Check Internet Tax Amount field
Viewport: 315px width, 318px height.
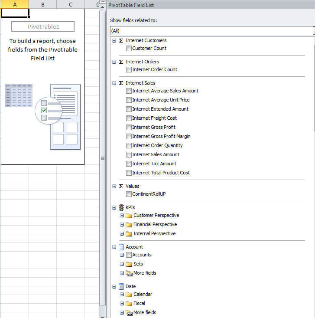[x=129, y=164]
